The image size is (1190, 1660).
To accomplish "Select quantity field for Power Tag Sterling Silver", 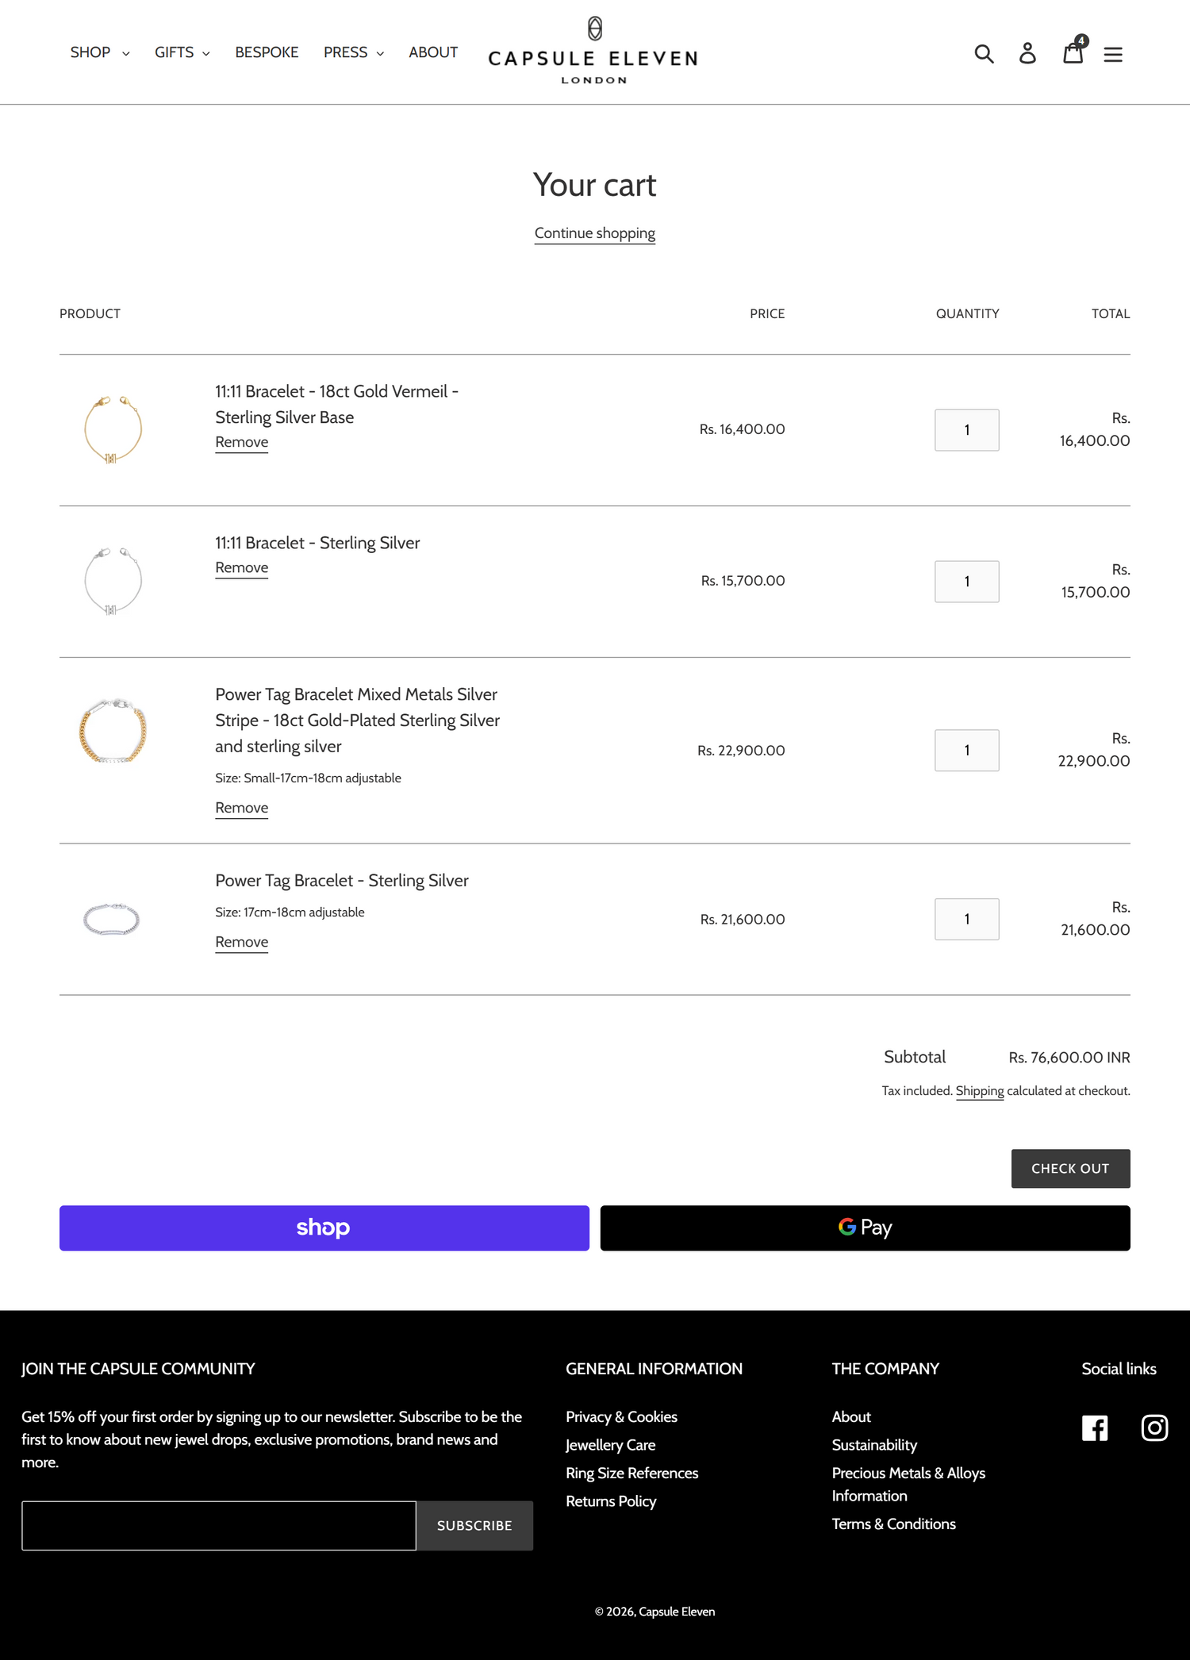I will [967, 919].
